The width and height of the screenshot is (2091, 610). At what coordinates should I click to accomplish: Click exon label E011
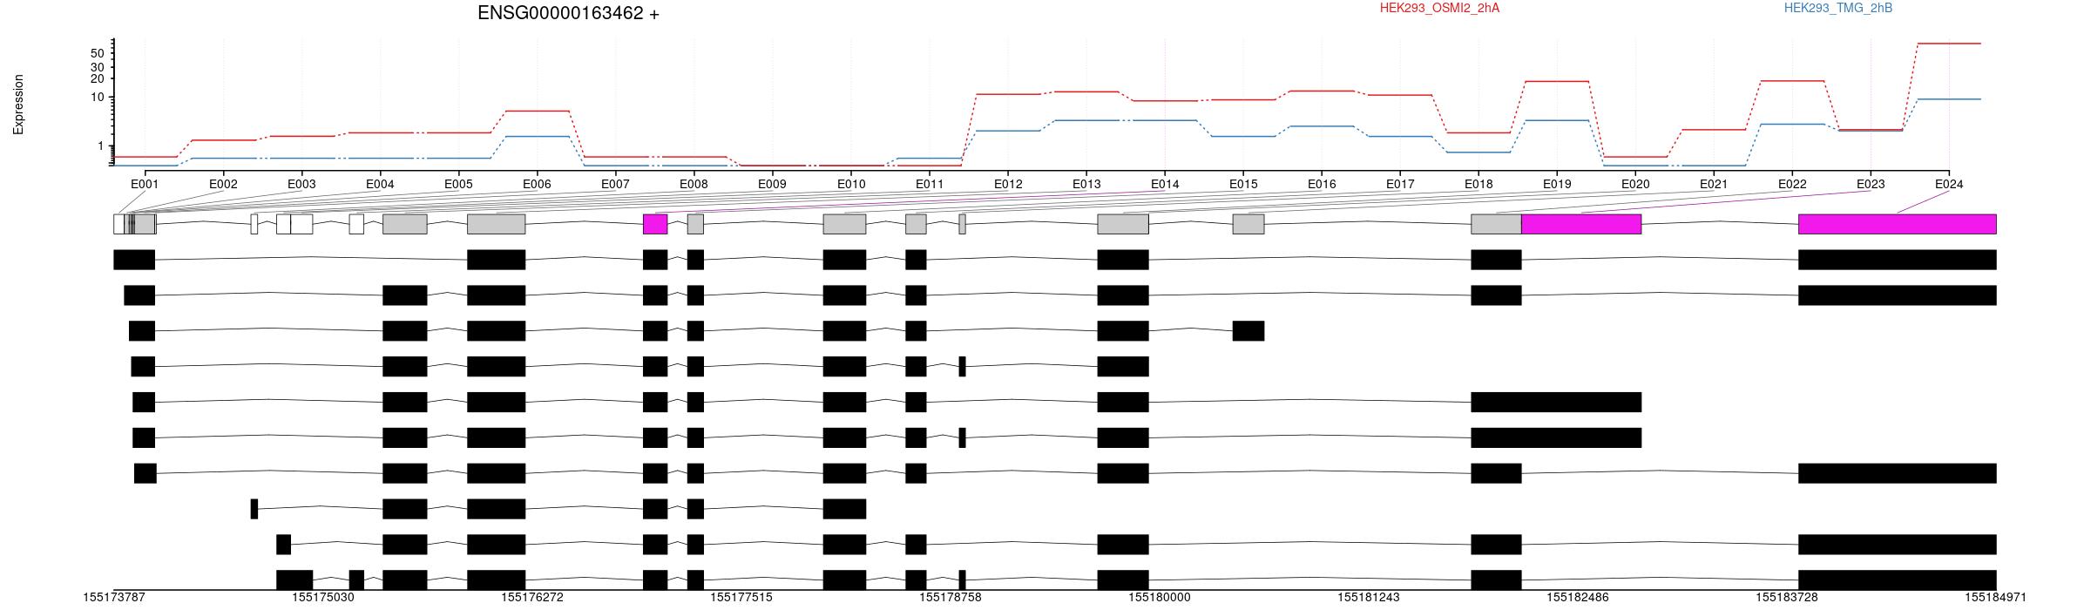[x=930, y=184]
